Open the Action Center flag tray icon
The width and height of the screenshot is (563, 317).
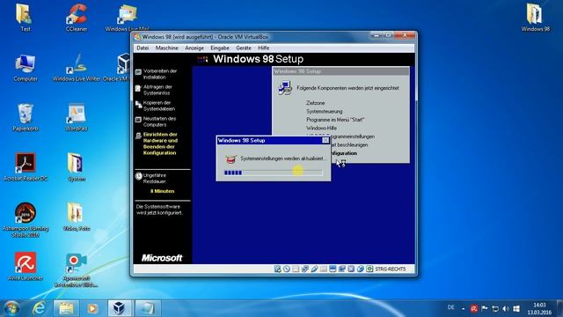[485, 309]
